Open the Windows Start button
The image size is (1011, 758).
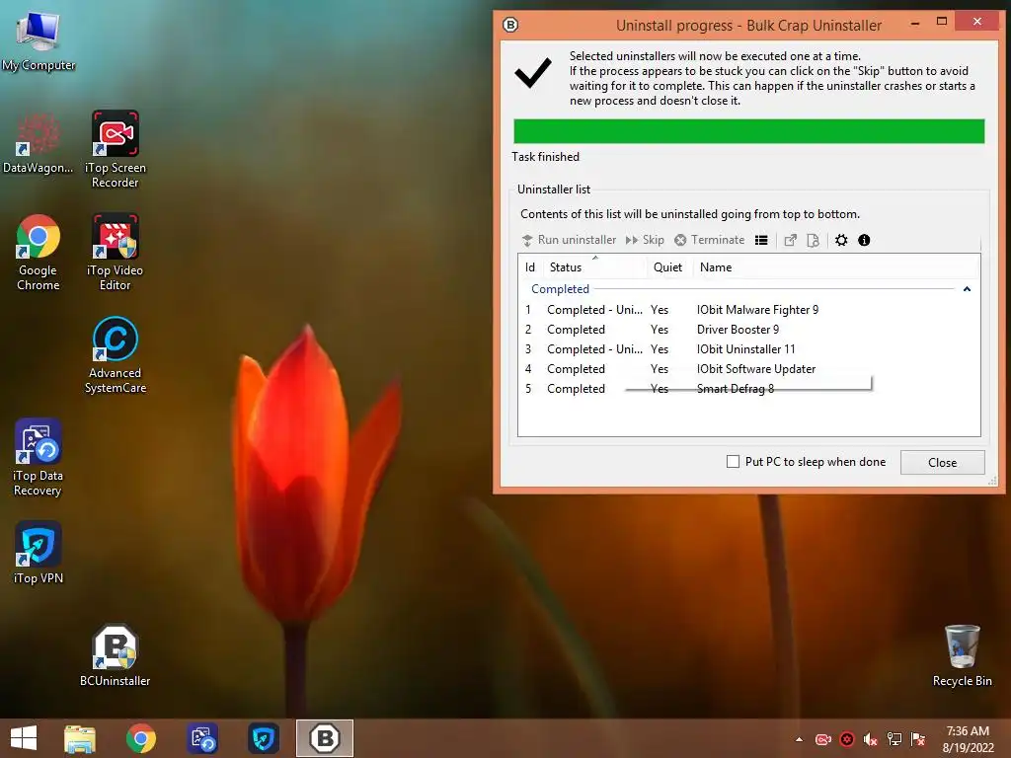(24, 738)
